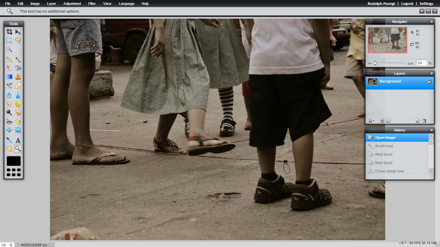This screenshot has height=247, width=440.
Task: Select the Spot Heal tool
Action: coord(18,122)
